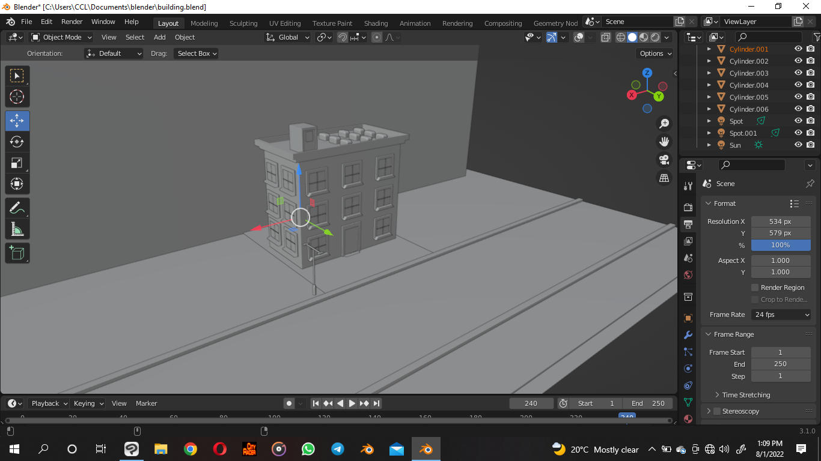Hide Cylinder.003 with its eye icon
This screenshot has height=461, width=821.
(x=798, y=73)
